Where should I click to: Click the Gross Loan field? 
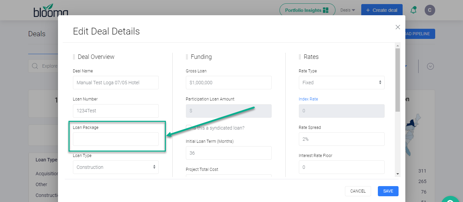coord(229,83)
